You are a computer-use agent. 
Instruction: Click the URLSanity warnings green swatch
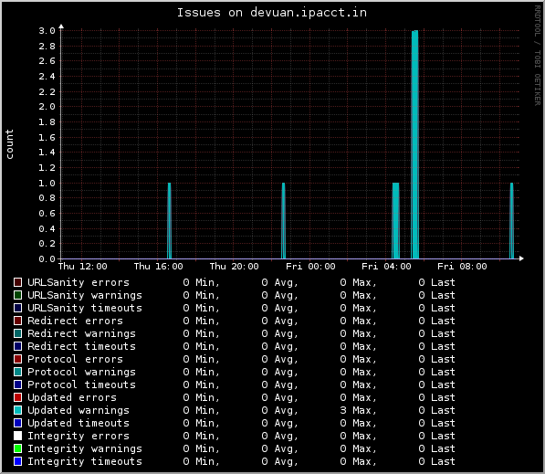tap(17, 295)
